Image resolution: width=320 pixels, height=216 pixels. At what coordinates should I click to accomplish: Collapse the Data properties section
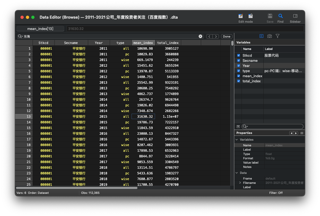237,173
